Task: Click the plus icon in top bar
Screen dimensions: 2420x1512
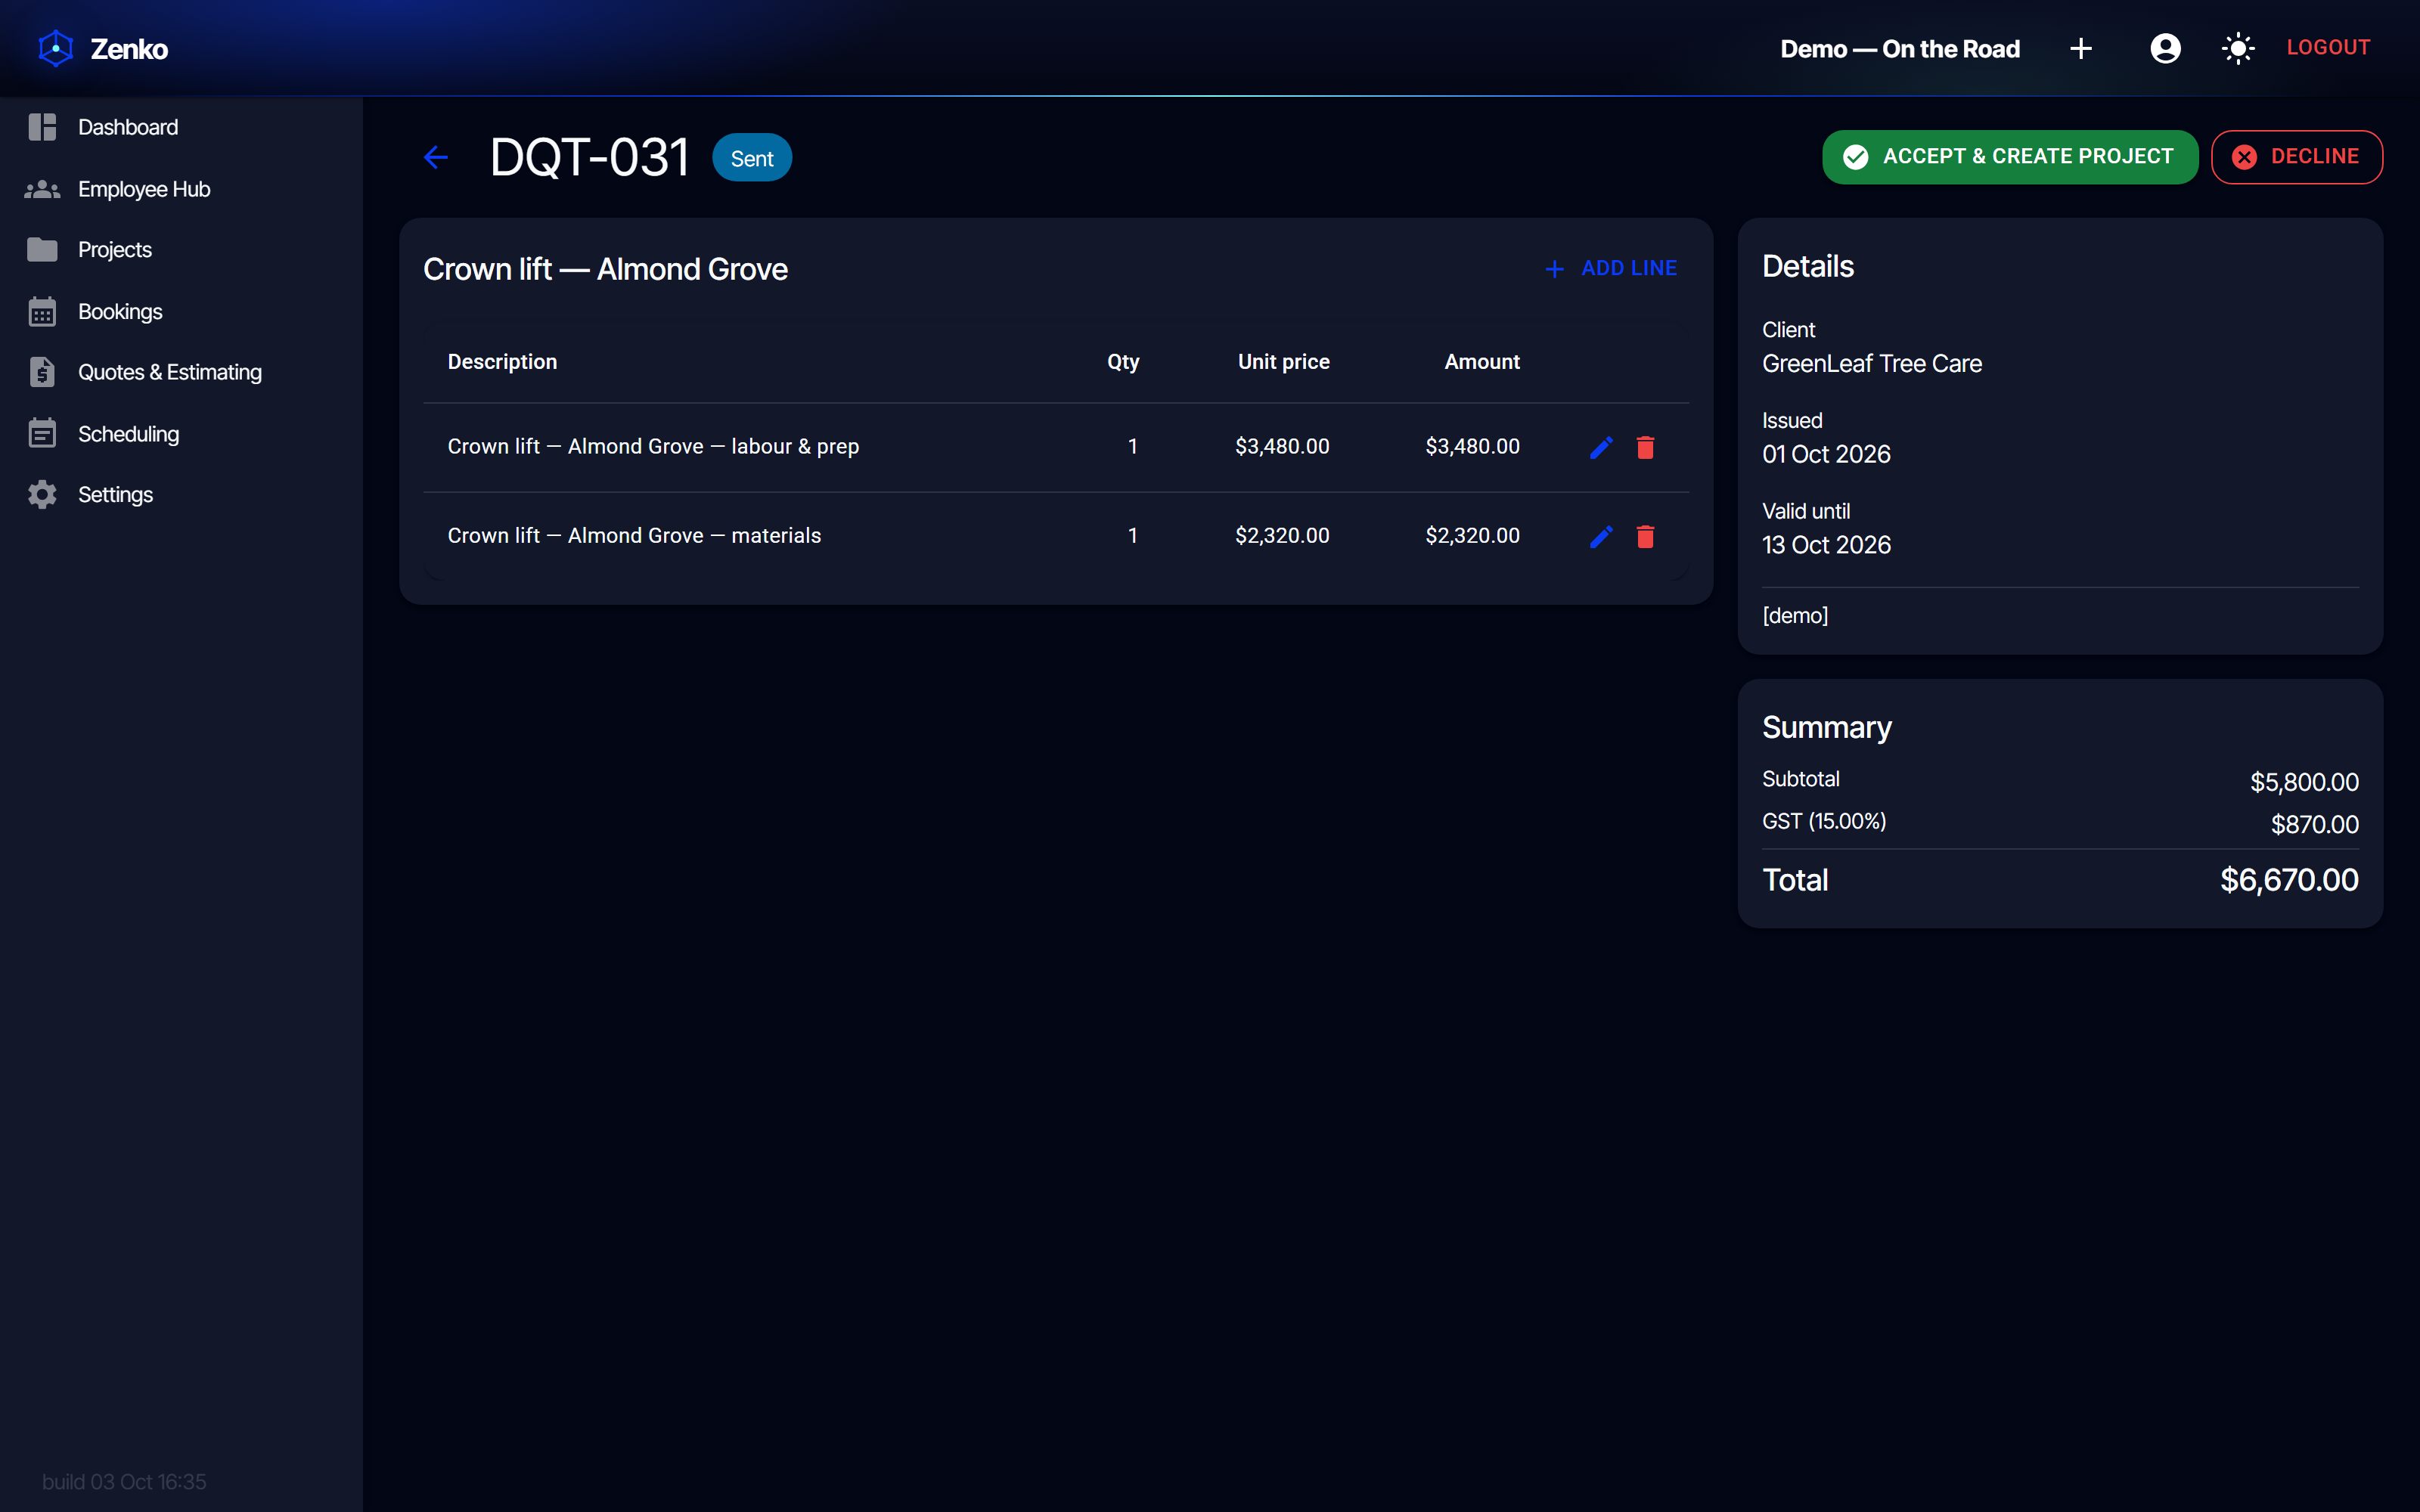Action: click(x=2081, y=48)
